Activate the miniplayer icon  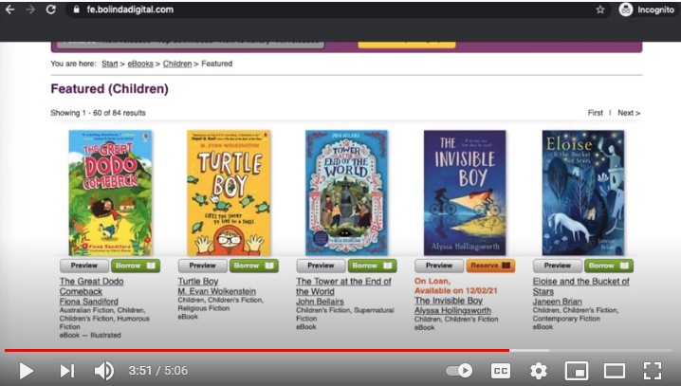(577, 371)
